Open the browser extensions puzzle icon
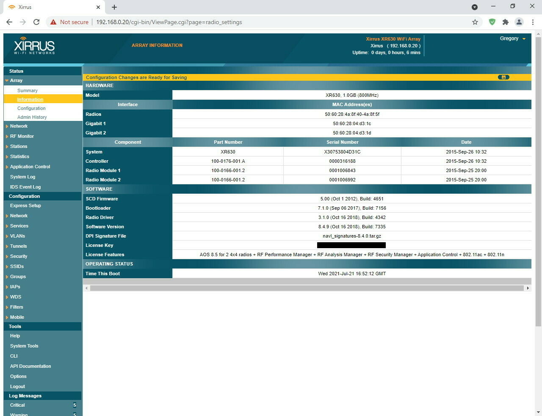542x416 pixels. pyautogui.click(x=506, y=22)
